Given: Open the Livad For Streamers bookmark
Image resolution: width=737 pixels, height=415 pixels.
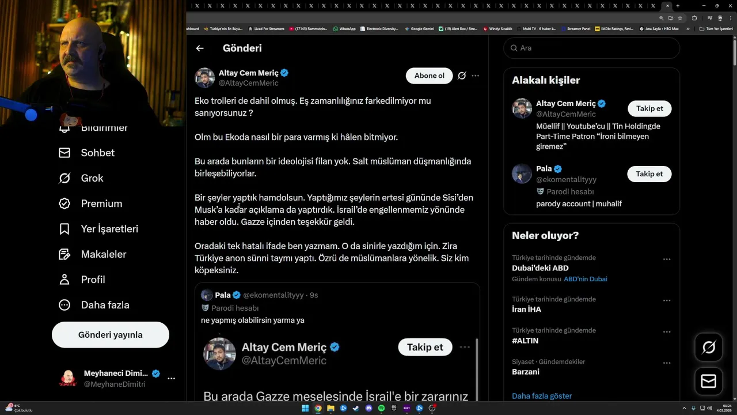Looking at the screenshot, I should click(x=267, y=28).
